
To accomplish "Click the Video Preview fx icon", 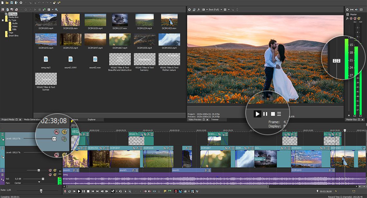I will click(x=199, y=10).
